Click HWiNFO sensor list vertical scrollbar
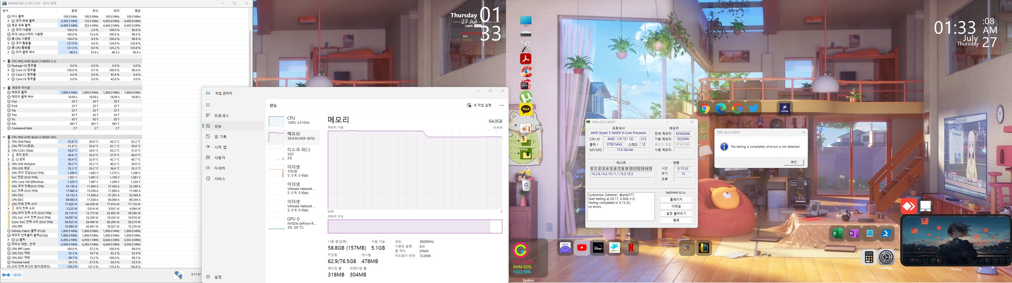1012x283 pixels. click(x=250, y=59)
